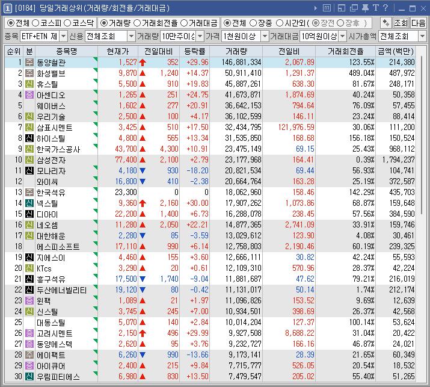Open the 한국가스공사 stock name
Screen dimensions: 430x387
pyautogui.click(x=58, y=149)
